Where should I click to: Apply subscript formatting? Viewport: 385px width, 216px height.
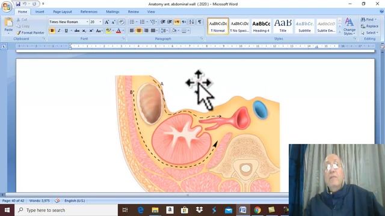pos(84,31)
